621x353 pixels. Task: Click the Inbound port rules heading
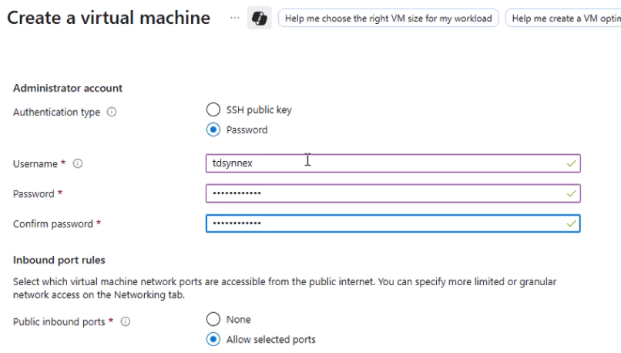pos(59,260)
